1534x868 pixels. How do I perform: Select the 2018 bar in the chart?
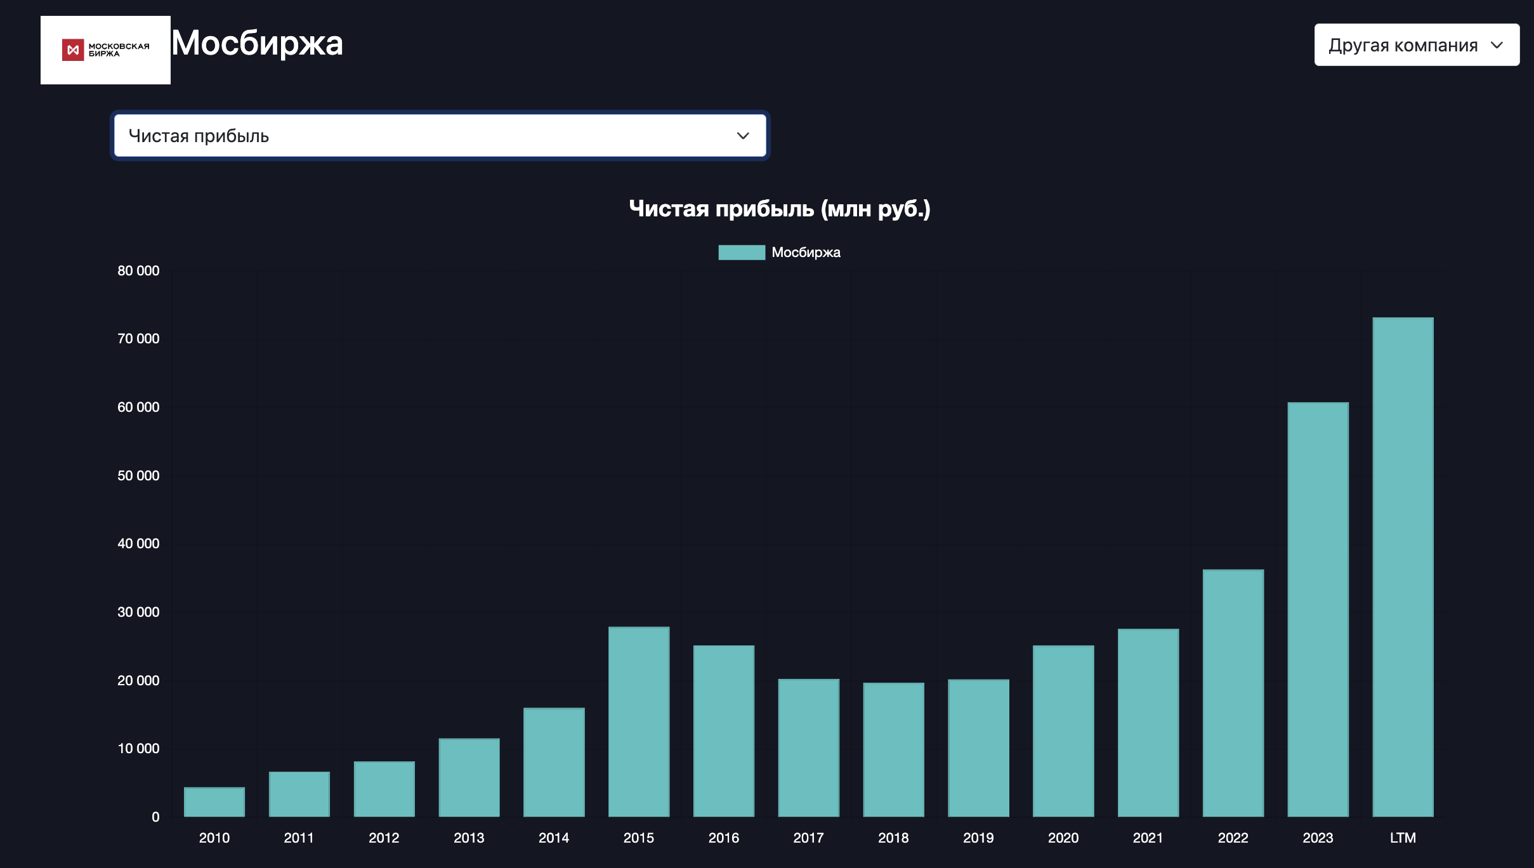pos(894,750)
